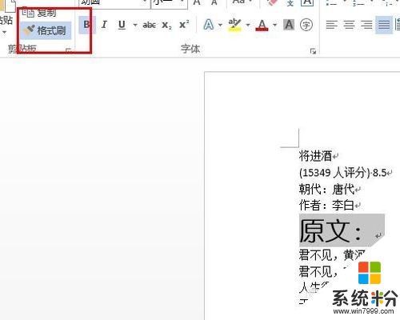Open paste options dropdown arrow
The image size is (400, 320).
(4, 32)
